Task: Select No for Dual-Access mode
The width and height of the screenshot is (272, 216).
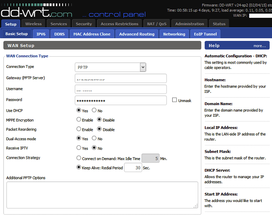Action: [94, 138]
